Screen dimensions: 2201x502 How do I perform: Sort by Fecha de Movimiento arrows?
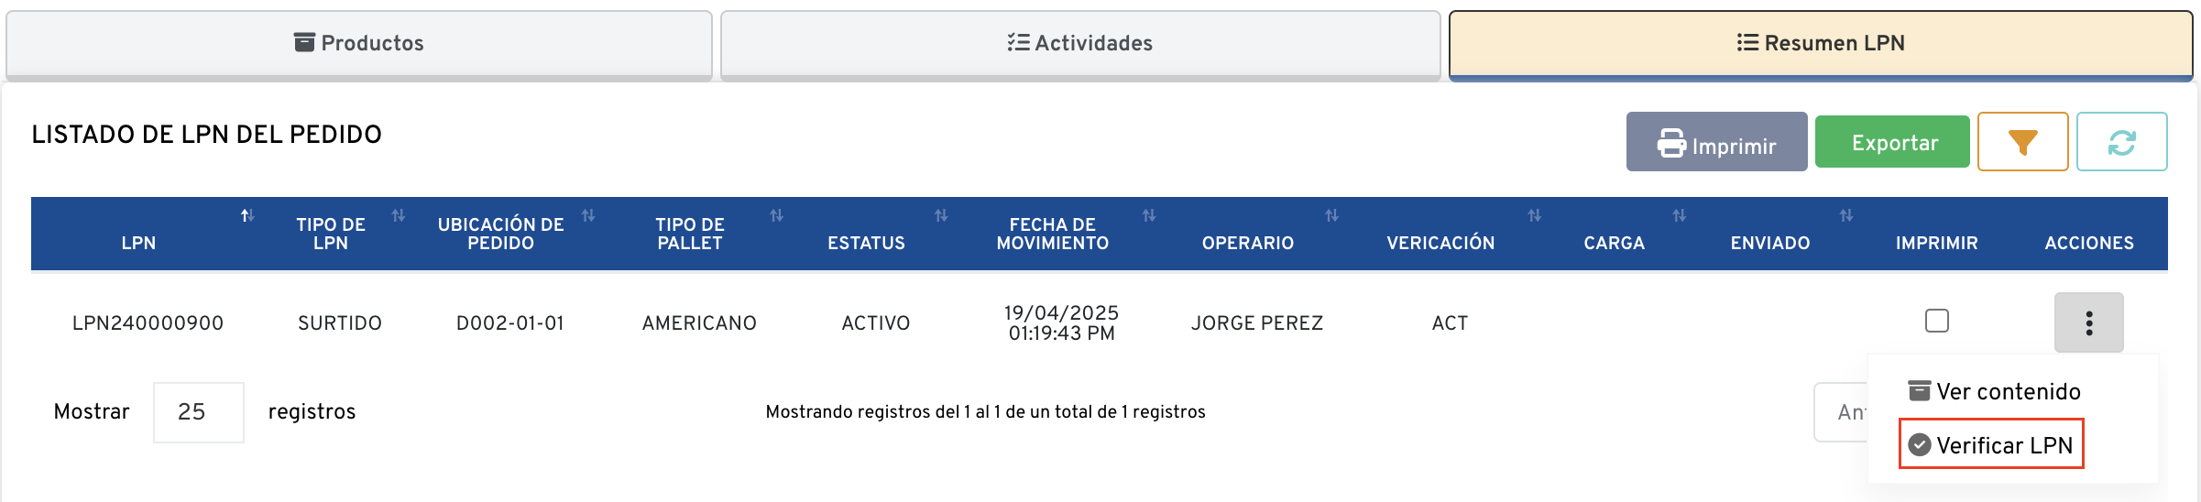[1149, 216]
